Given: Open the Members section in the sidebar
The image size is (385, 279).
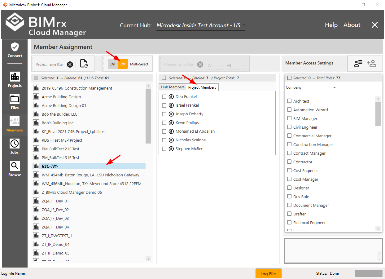Looking at the screenshot, I should point(15,124).
